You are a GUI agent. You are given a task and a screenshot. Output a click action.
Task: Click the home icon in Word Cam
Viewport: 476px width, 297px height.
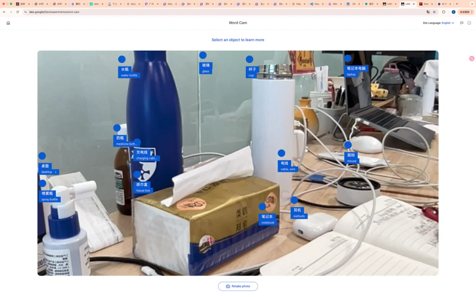[8, 23]
